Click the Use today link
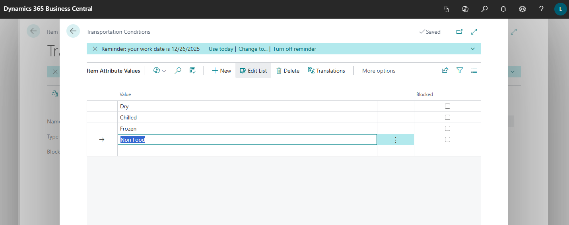 pos(221,49)
